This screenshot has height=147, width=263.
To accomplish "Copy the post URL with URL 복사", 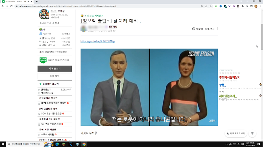I will pos(210,29).
